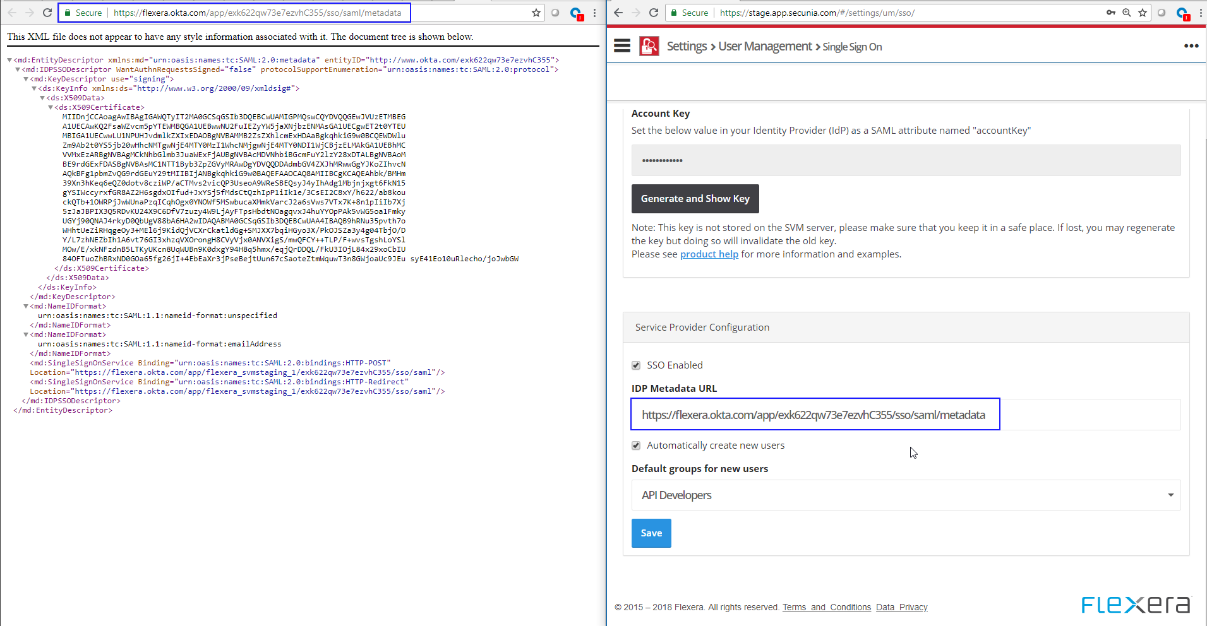The image size is (1207, 626).
Task: Bookmark the Secunia SSO page with star
Action: pyautogui.click(x=1143, y=13)
